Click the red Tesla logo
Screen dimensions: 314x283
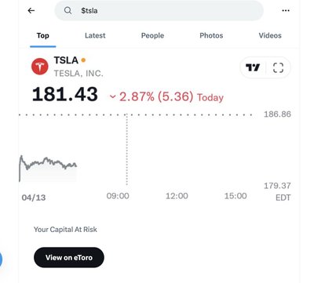pos(40,67)
